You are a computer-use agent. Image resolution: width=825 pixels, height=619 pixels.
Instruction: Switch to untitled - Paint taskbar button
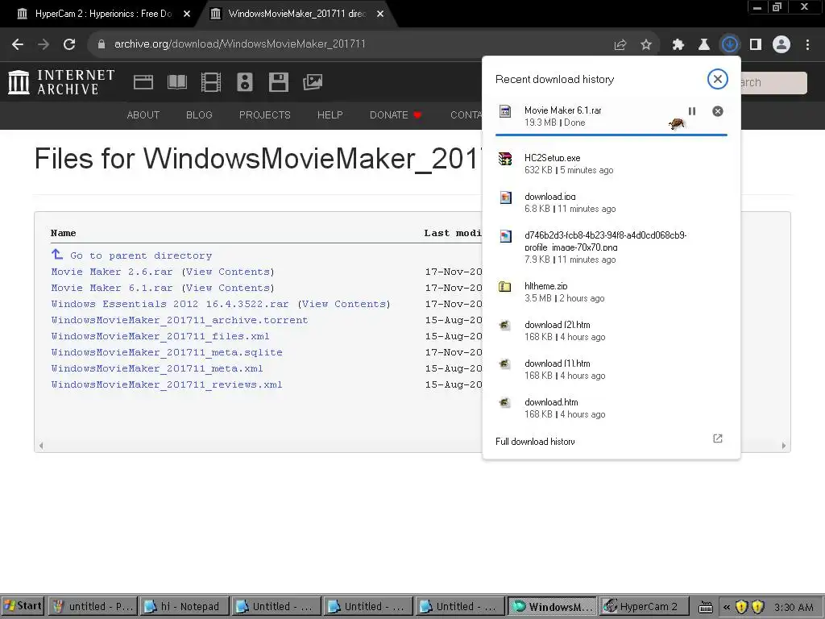pyautogui.click(x=93, y=606)
